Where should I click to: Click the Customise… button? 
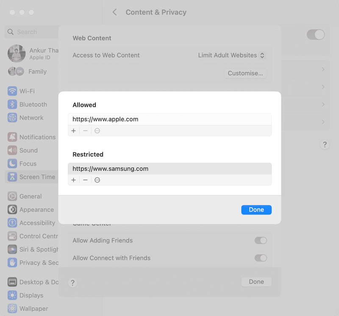click(x=245, y=73)
